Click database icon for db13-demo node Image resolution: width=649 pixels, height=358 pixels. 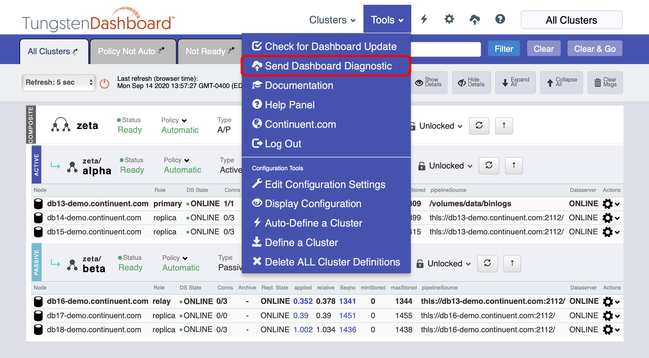[x=38, y=204]
